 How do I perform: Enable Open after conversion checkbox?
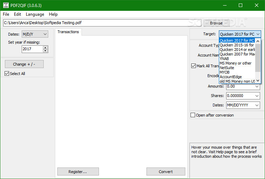pos(193,115)
